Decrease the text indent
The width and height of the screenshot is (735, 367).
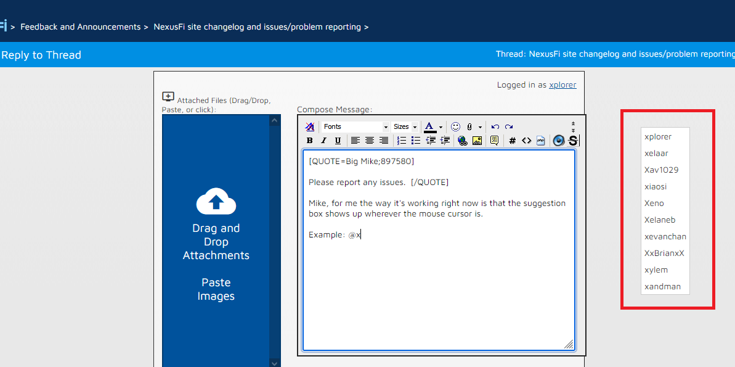431,141
